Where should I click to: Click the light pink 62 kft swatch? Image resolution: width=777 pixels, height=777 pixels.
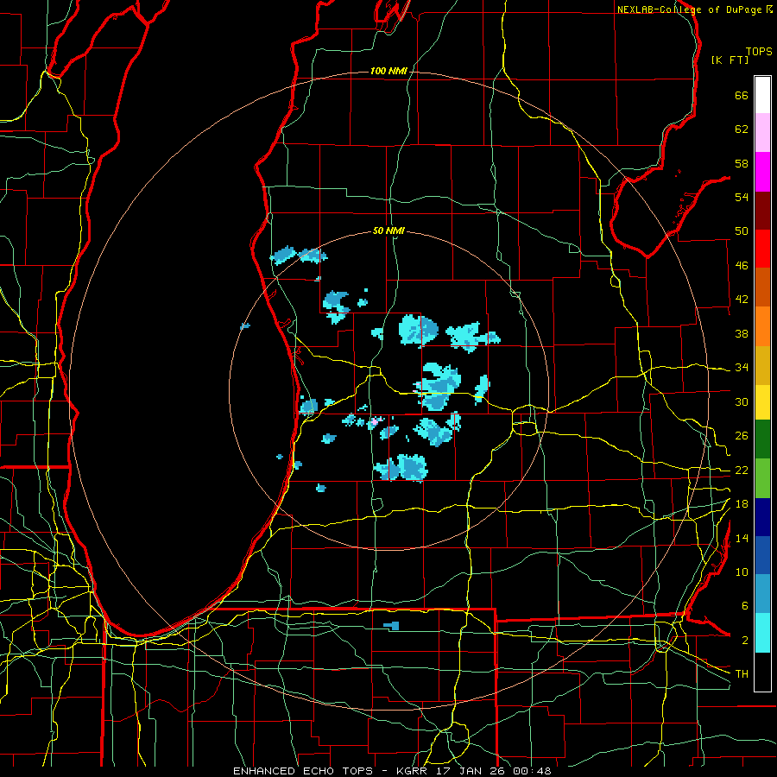click(x=762, y=132)
